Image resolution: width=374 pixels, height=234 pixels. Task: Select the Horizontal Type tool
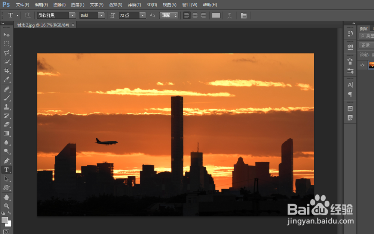tap(6, 170)
